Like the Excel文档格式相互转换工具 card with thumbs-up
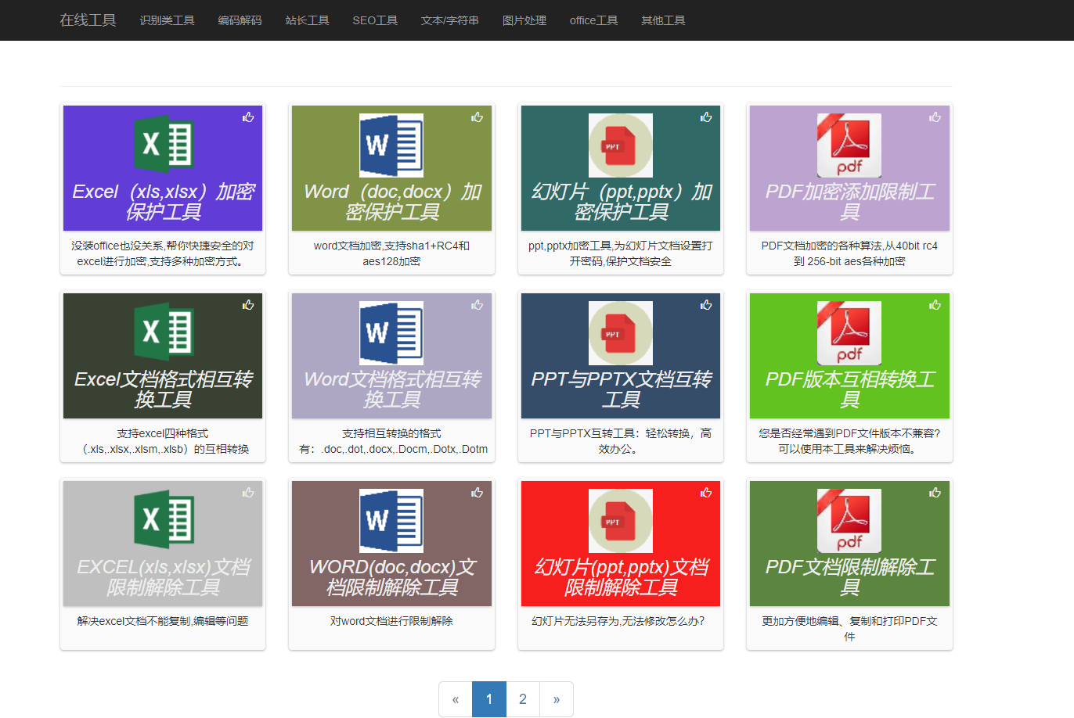Viewport: 1074px width, 718px height. 248,305
